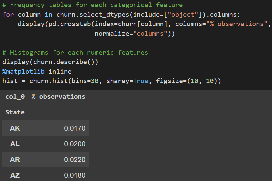The width and height of the screenshot is (272, 181).
Task: Click the value 0.0200
Action: [75, 144]
